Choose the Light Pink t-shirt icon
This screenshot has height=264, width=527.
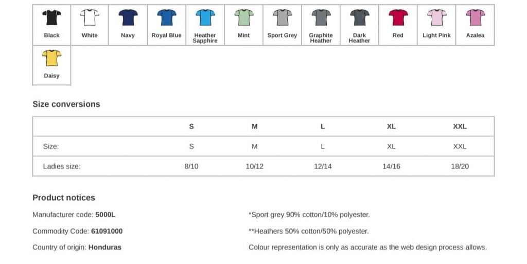[436, 17]
